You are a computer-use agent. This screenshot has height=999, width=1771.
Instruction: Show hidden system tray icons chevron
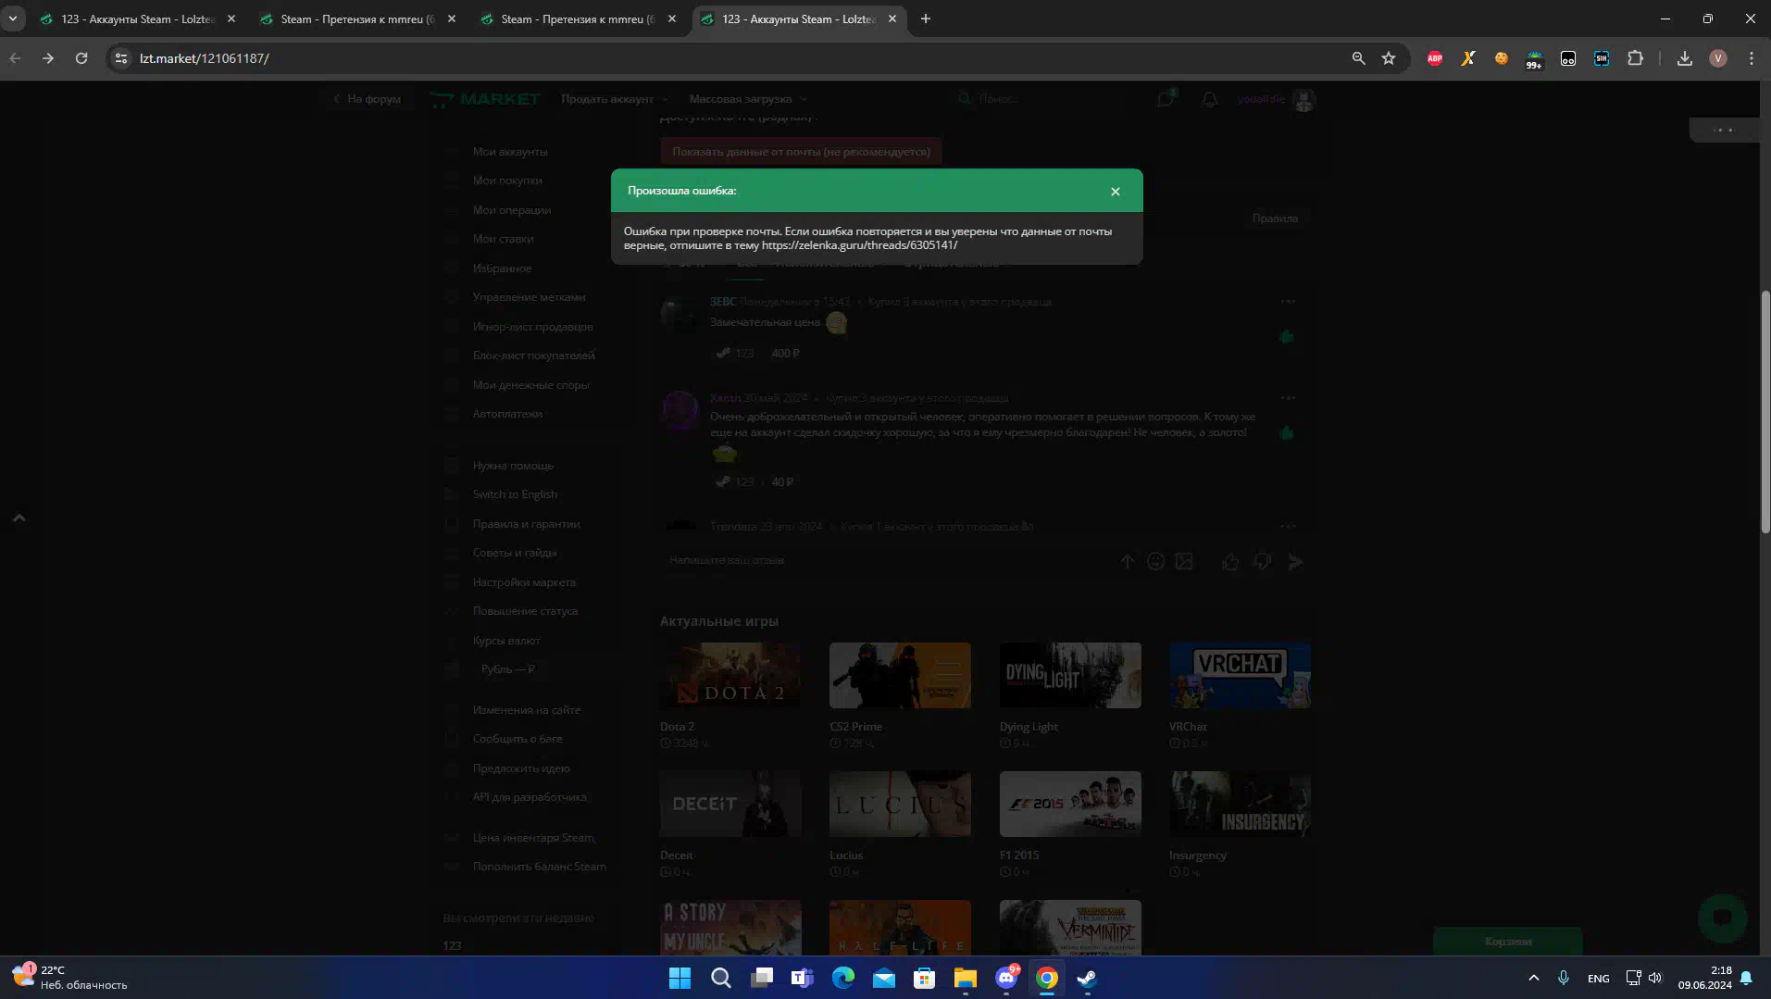point(1533,978)
